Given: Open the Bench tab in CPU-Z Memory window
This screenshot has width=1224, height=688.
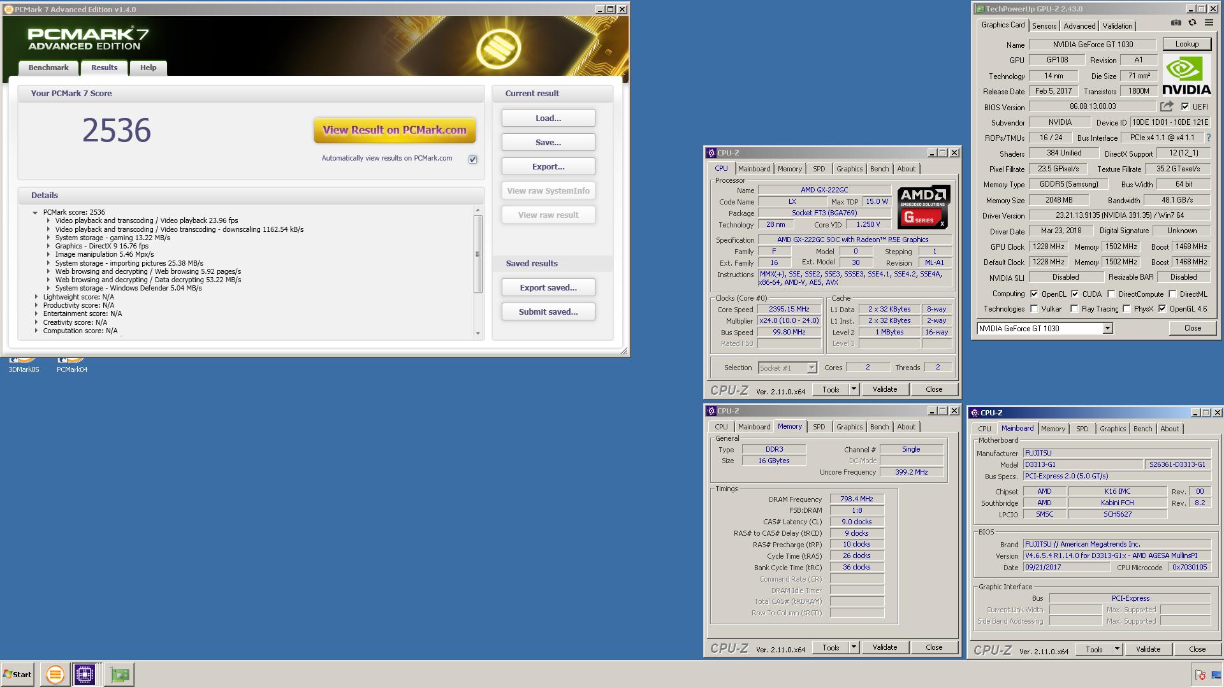Looking at the screenshot, I should tap(879, 427).
